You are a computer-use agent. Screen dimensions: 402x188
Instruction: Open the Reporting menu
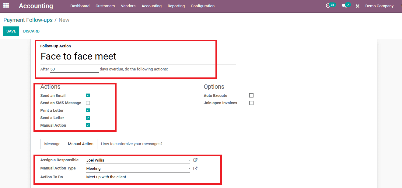[176, 6]
